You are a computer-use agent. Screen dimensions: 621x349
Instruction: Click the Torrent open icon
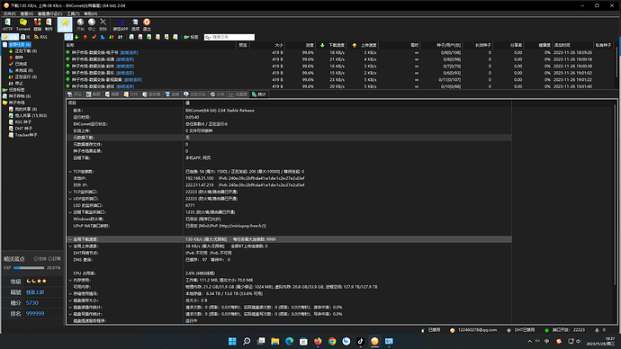pyautogui.click(x=23, y=24)
